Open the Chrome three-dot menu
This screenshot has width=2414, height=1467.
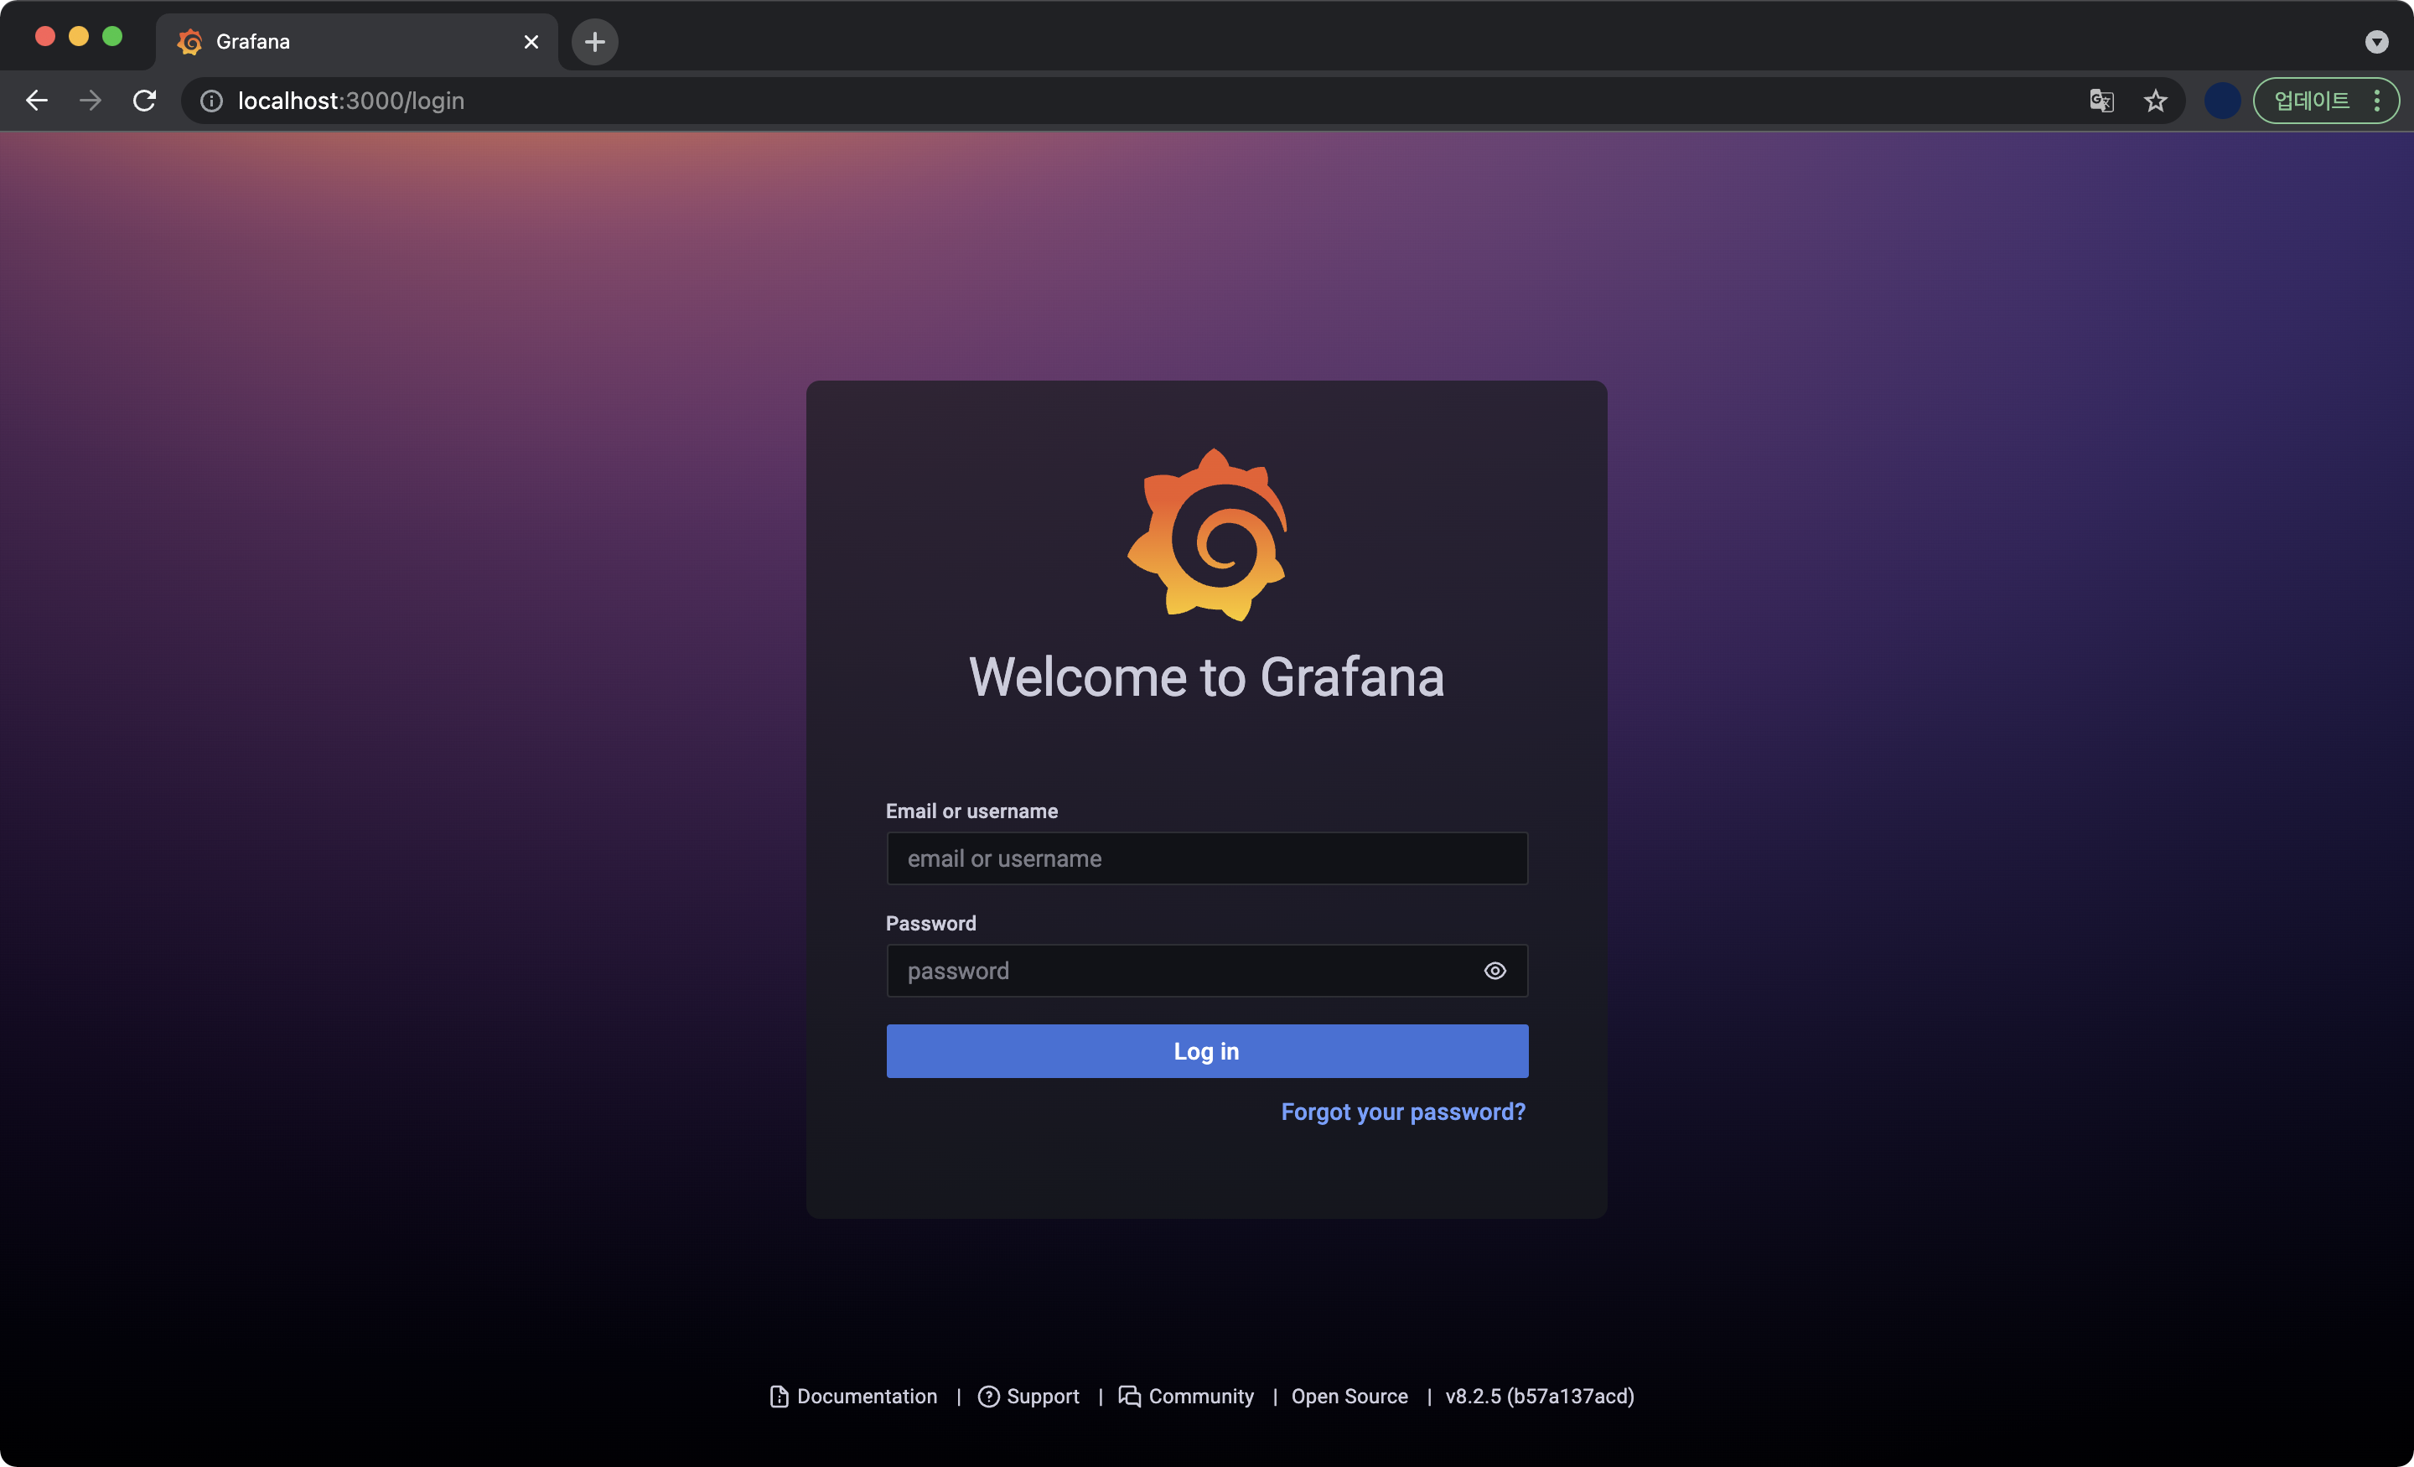tap(2378, 100)
